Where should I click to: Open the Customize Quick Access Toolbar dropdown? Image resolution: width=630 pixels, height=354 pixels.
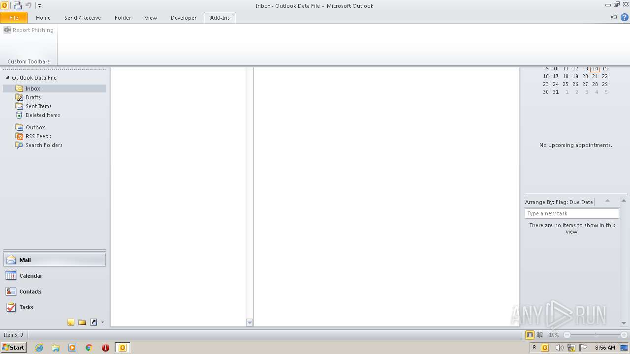click(x=39, y=6)
